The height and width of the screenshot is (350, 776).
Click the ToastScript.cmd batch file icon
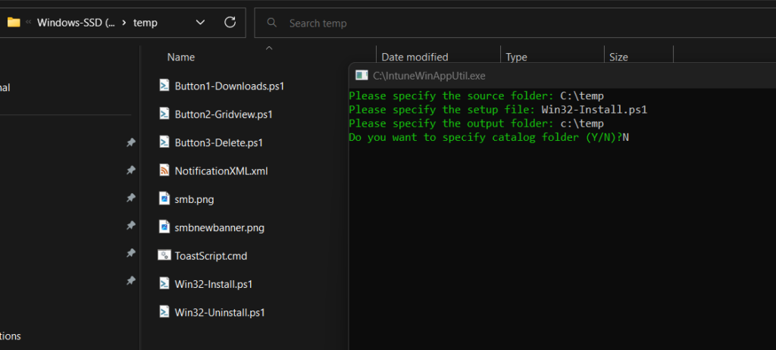tap(164, 255)
